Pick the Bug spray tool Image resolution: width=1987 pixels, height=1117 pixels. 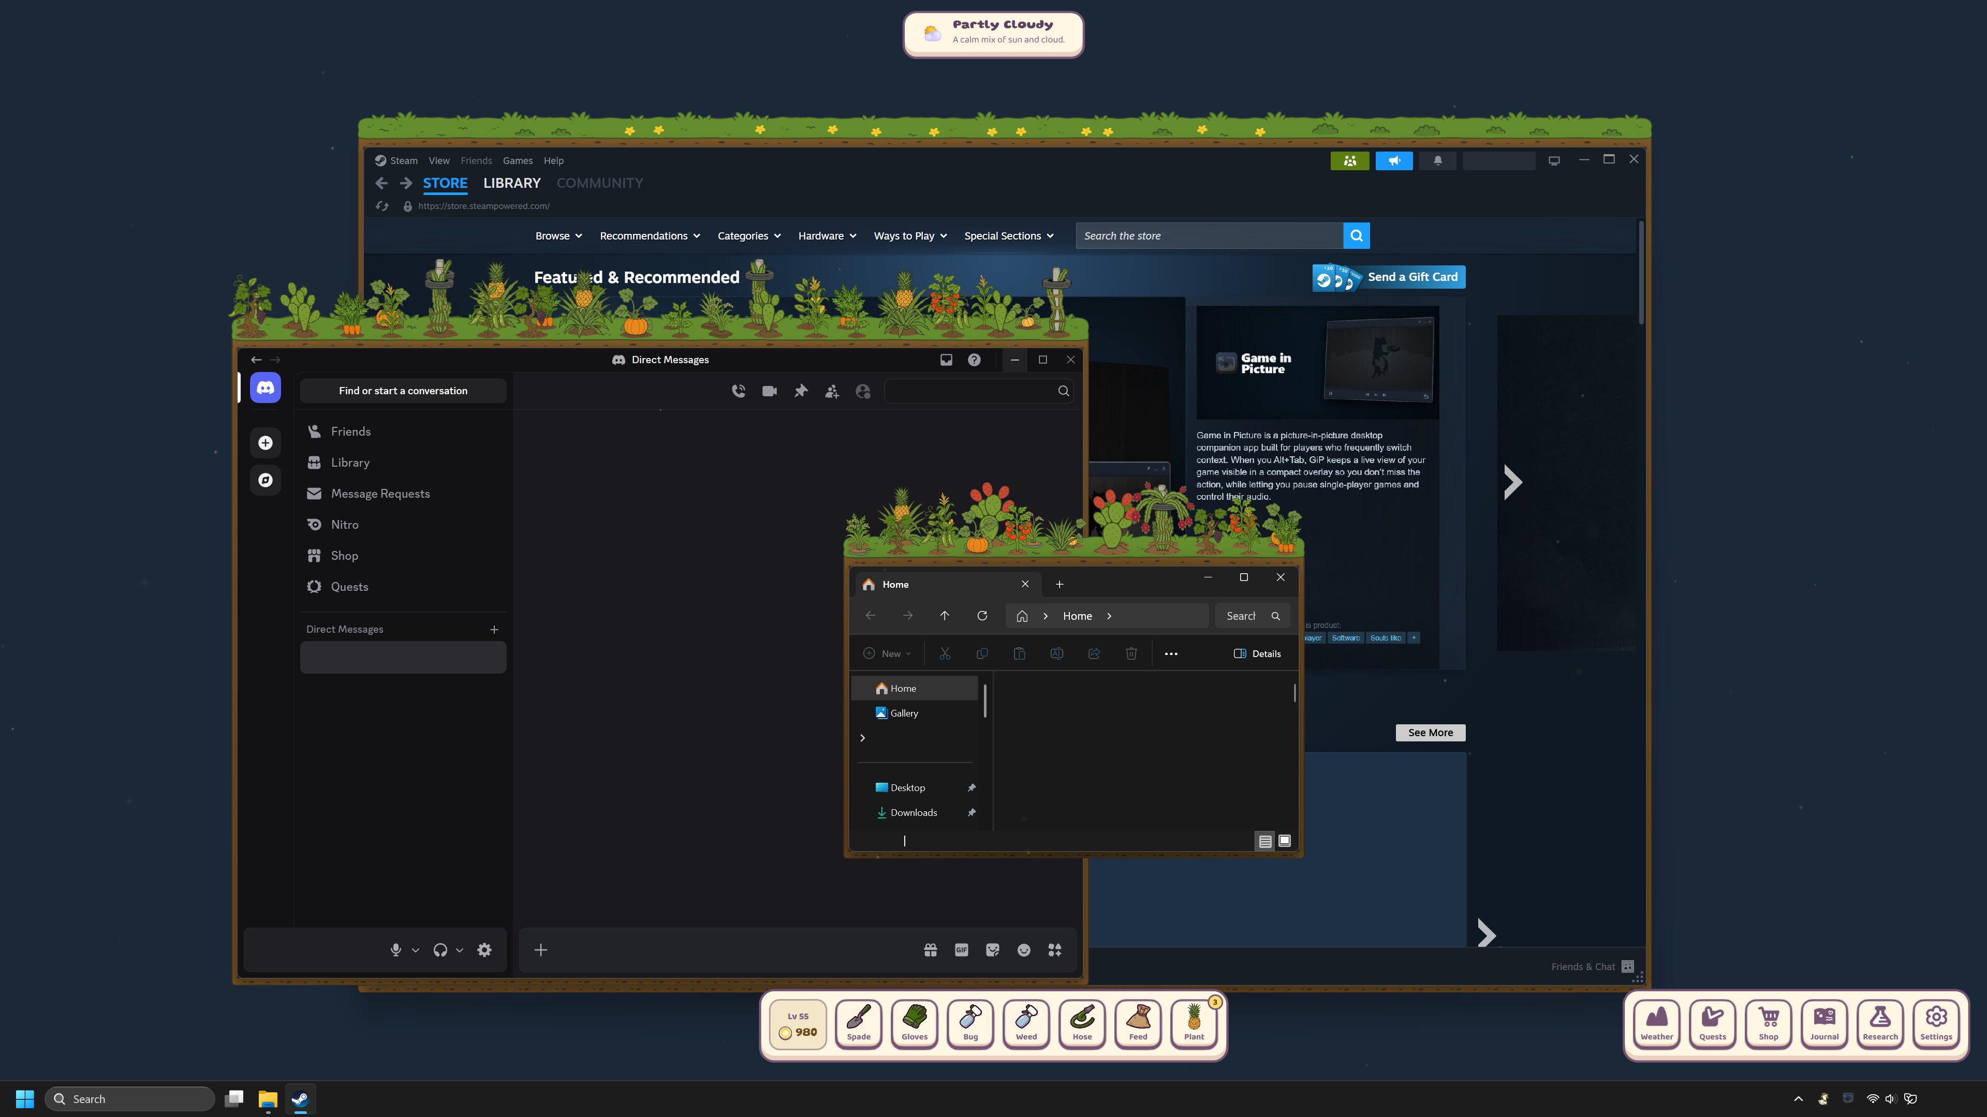970,1024
